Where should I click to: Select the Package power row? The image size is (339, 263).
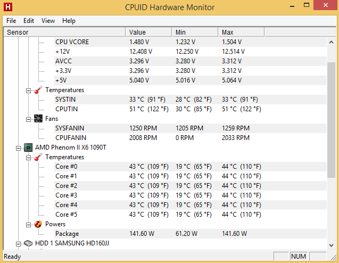pyautogui.click(x=191, y=234)
